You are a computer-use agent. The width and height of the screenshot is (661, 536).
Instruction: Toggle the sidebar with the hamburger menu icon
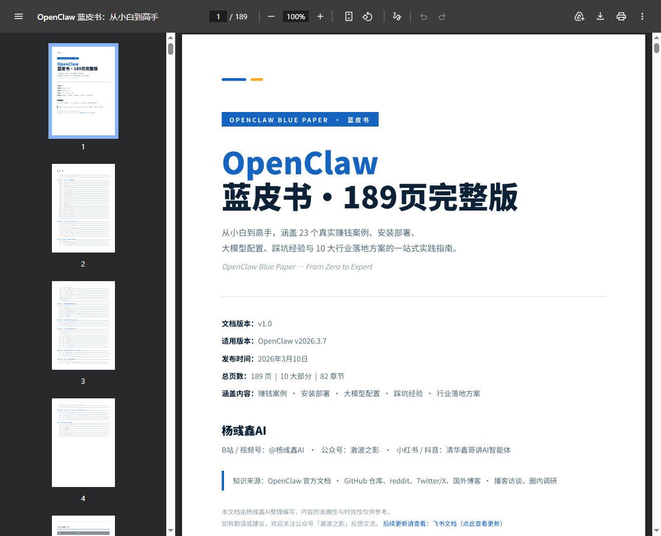pos(19,16)
